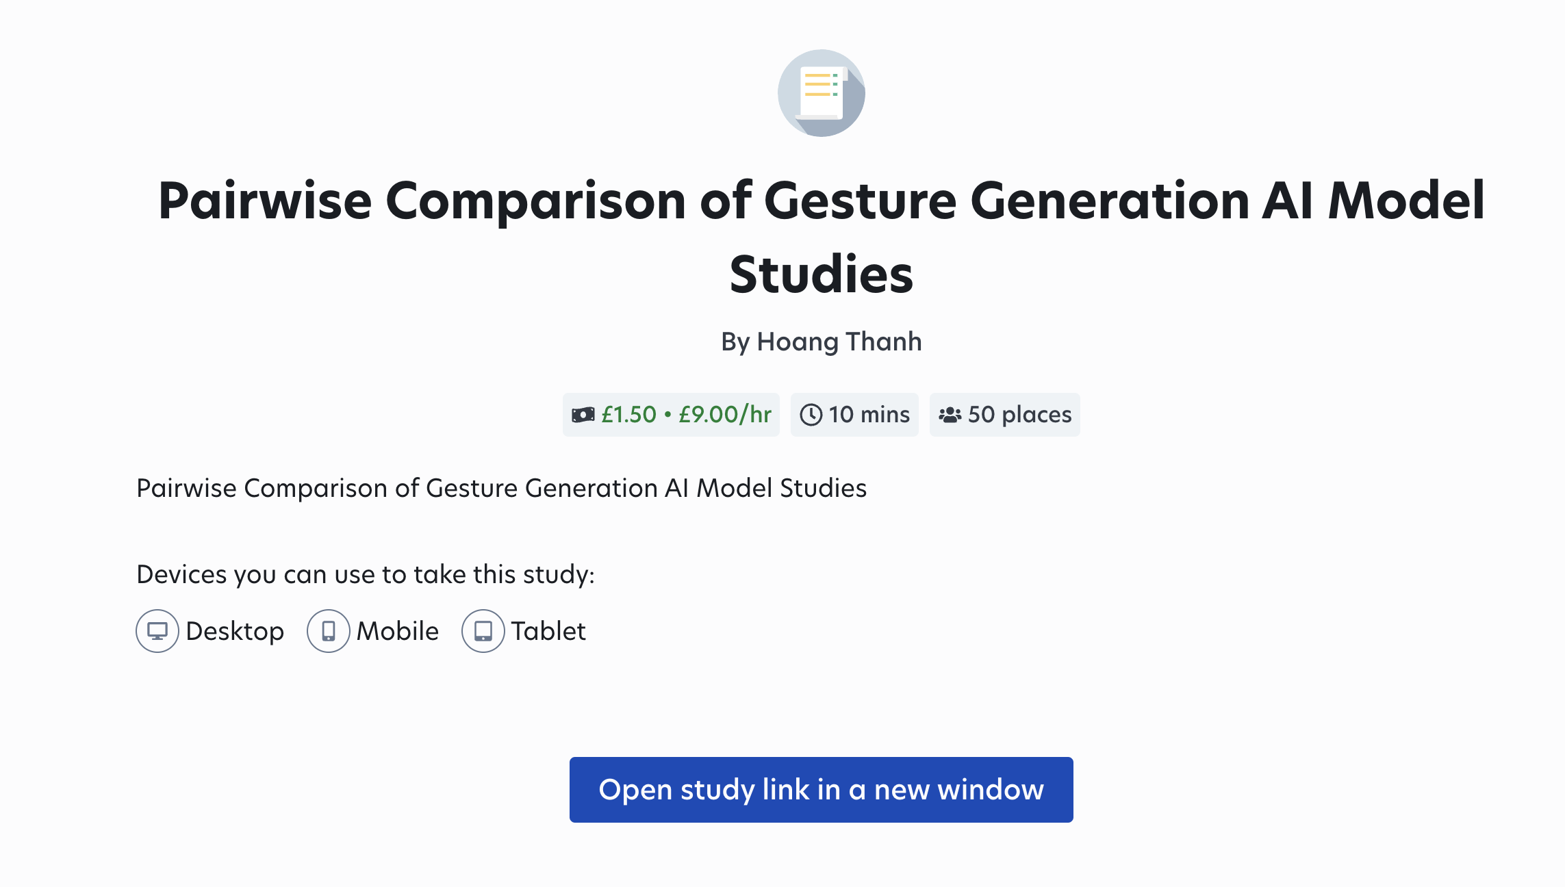Click the Mobile phone icon

[329, 631]
